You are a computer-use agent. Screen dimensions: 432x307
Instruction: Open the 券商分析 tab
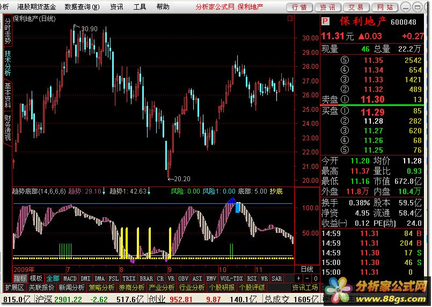(131, 288)
